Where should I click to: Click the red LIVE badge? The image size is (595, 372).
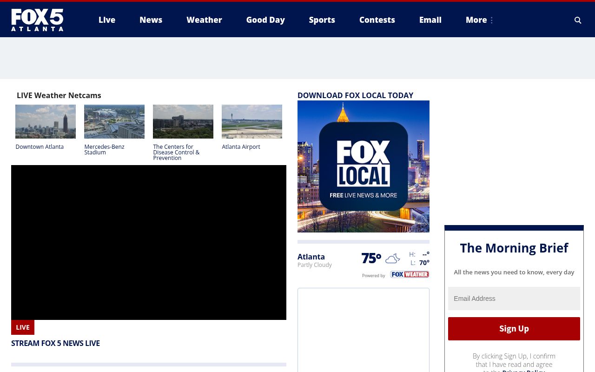pos(23,327)
